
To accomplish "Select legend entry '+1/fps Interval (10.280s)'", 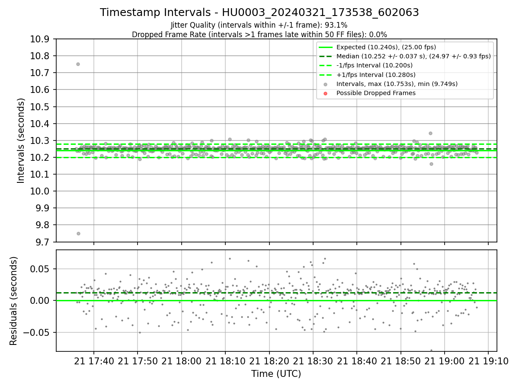I will pyautogui.click(x=375, y=74).
